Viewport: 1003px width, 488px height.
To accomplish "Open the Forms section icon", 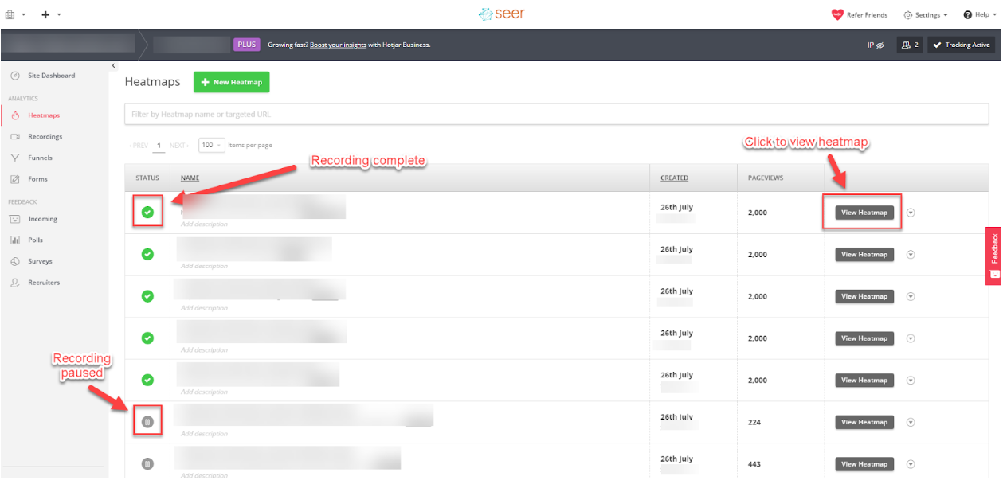I will pyautogui.click(x=15, y=178).
